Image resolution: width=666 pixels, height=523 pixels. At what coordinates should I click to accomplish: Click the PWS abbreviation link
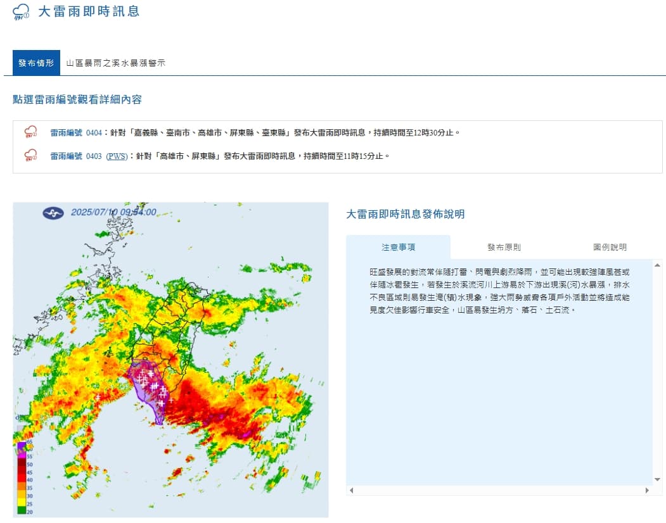coord(117,156)
